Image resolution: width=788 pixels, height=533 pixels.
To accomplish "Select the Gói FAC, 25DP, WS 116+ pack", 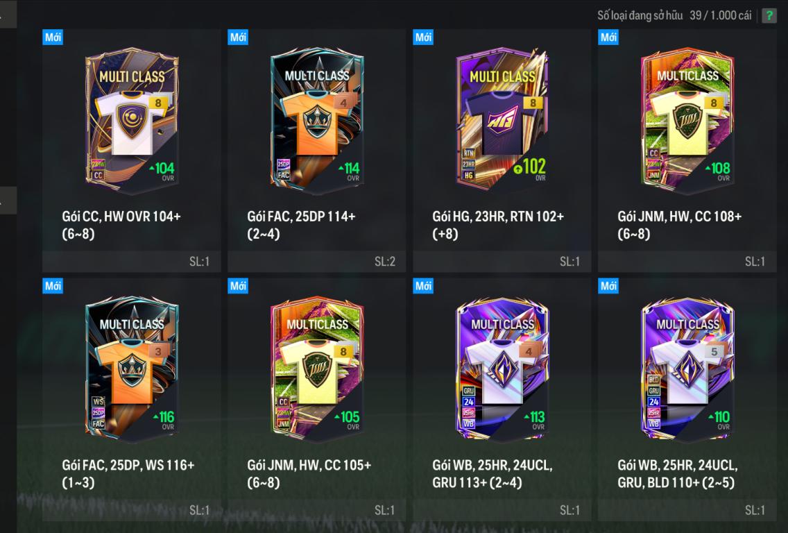I will click(x=131, y=399).
